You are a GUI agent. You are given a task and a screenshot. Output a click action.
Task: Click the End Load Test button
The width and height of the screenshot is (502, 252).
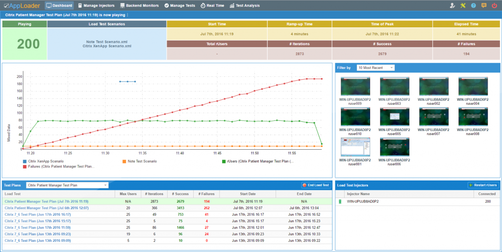click(x=316, y=185)
